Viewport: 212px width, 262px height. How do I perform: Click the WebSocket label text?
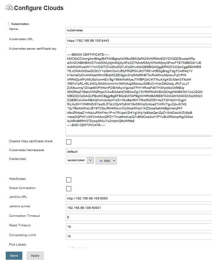[17, 179]
